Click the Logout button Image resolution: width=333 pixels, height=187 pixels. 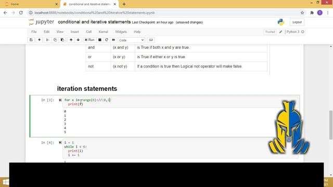click(297, 22)
